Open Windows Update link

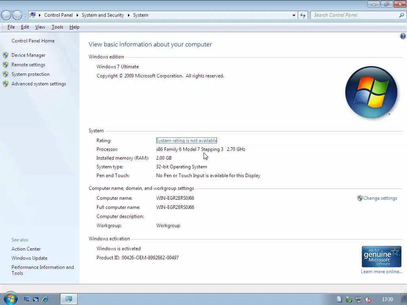pyautogui.click(x=29, y=258)
